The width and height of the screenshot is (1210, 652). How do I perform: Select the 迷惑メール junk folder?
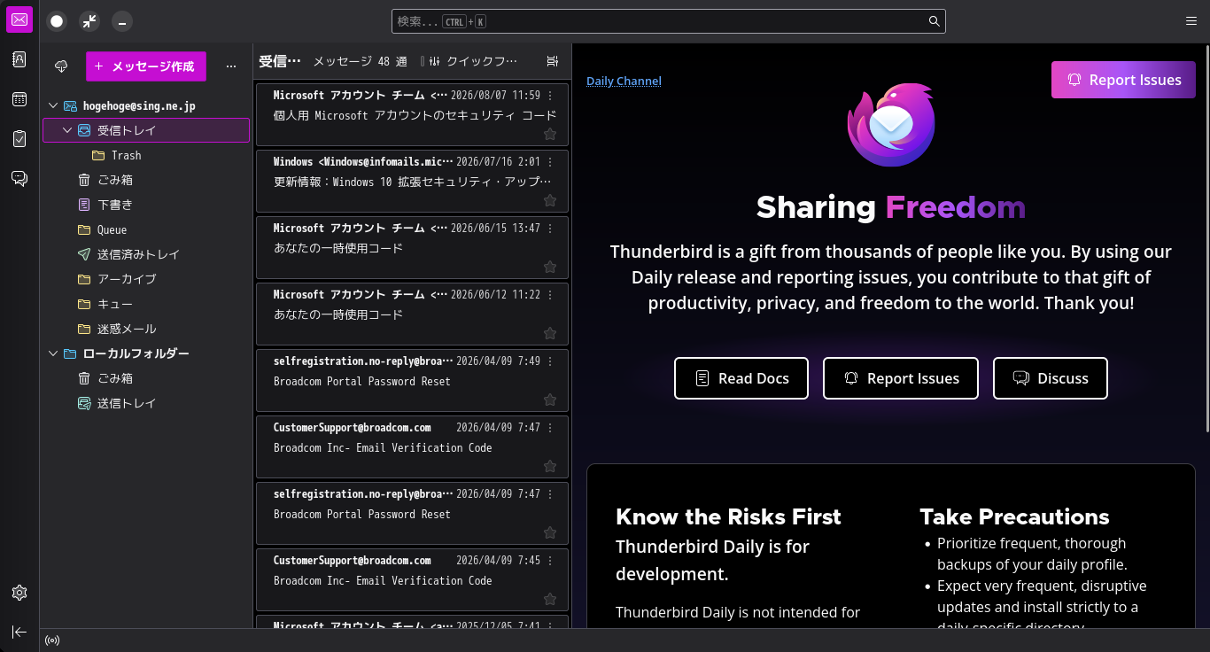click(x=146, y=329)
